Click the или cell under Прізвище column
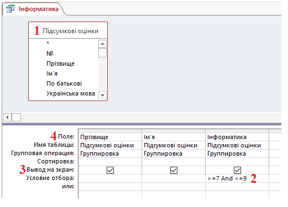The height and width of the screenshot is (207, 288). pos(110,187)
